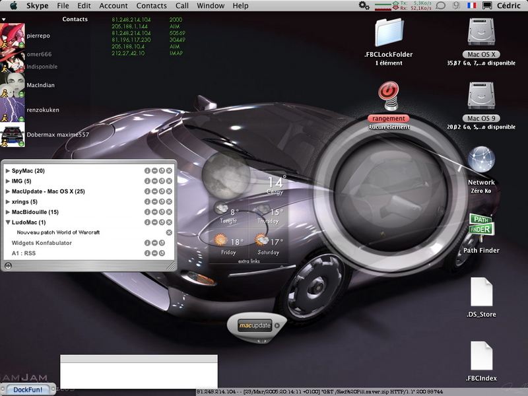Show info for SpyMac feed
This screenshot has height=396, width=528.
[x=147, y=171]
